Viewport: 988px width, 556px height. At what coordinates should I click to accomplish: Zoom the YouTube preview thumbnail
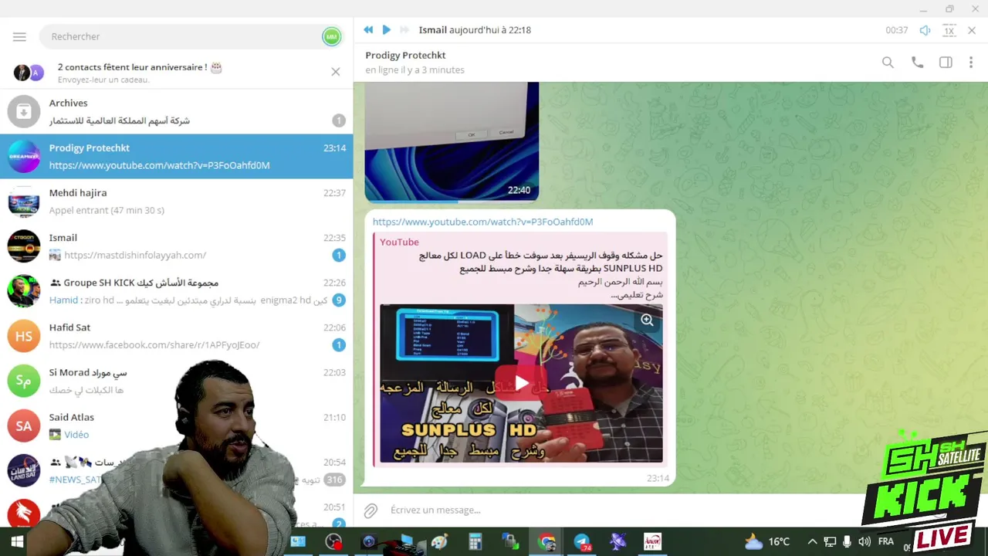[x=647, y=320]
